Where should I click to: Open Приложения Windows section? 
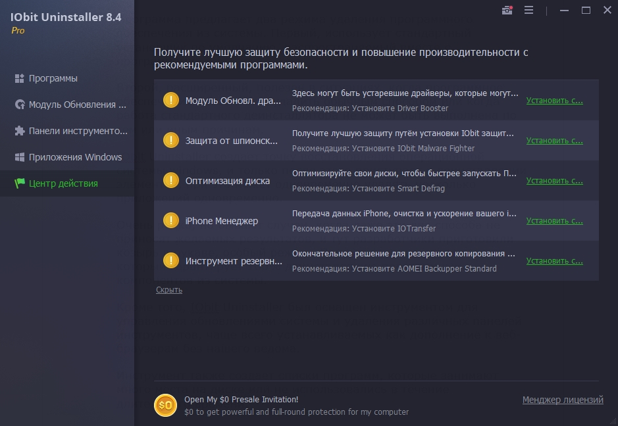click(x=67, y=157)
